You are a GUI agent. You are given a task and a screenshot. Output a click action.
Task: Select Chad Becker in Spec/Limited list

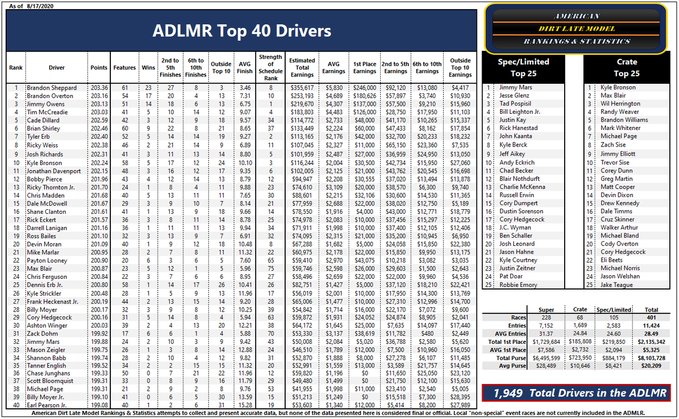point(516,170)
